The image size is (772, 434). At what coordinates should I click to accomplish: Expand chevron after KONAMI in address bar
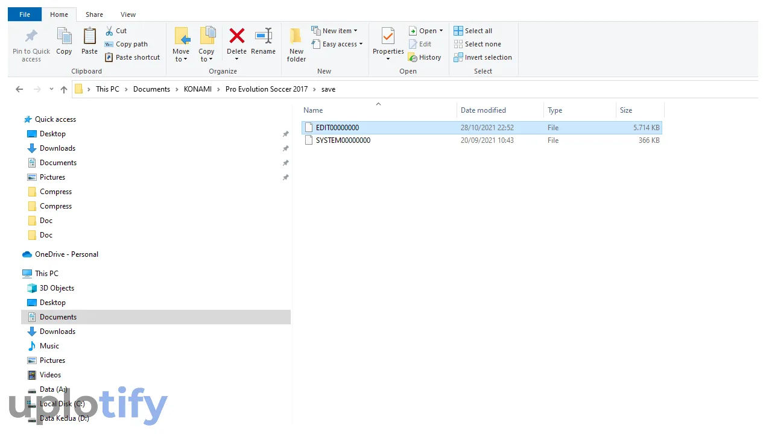point(219,89)
